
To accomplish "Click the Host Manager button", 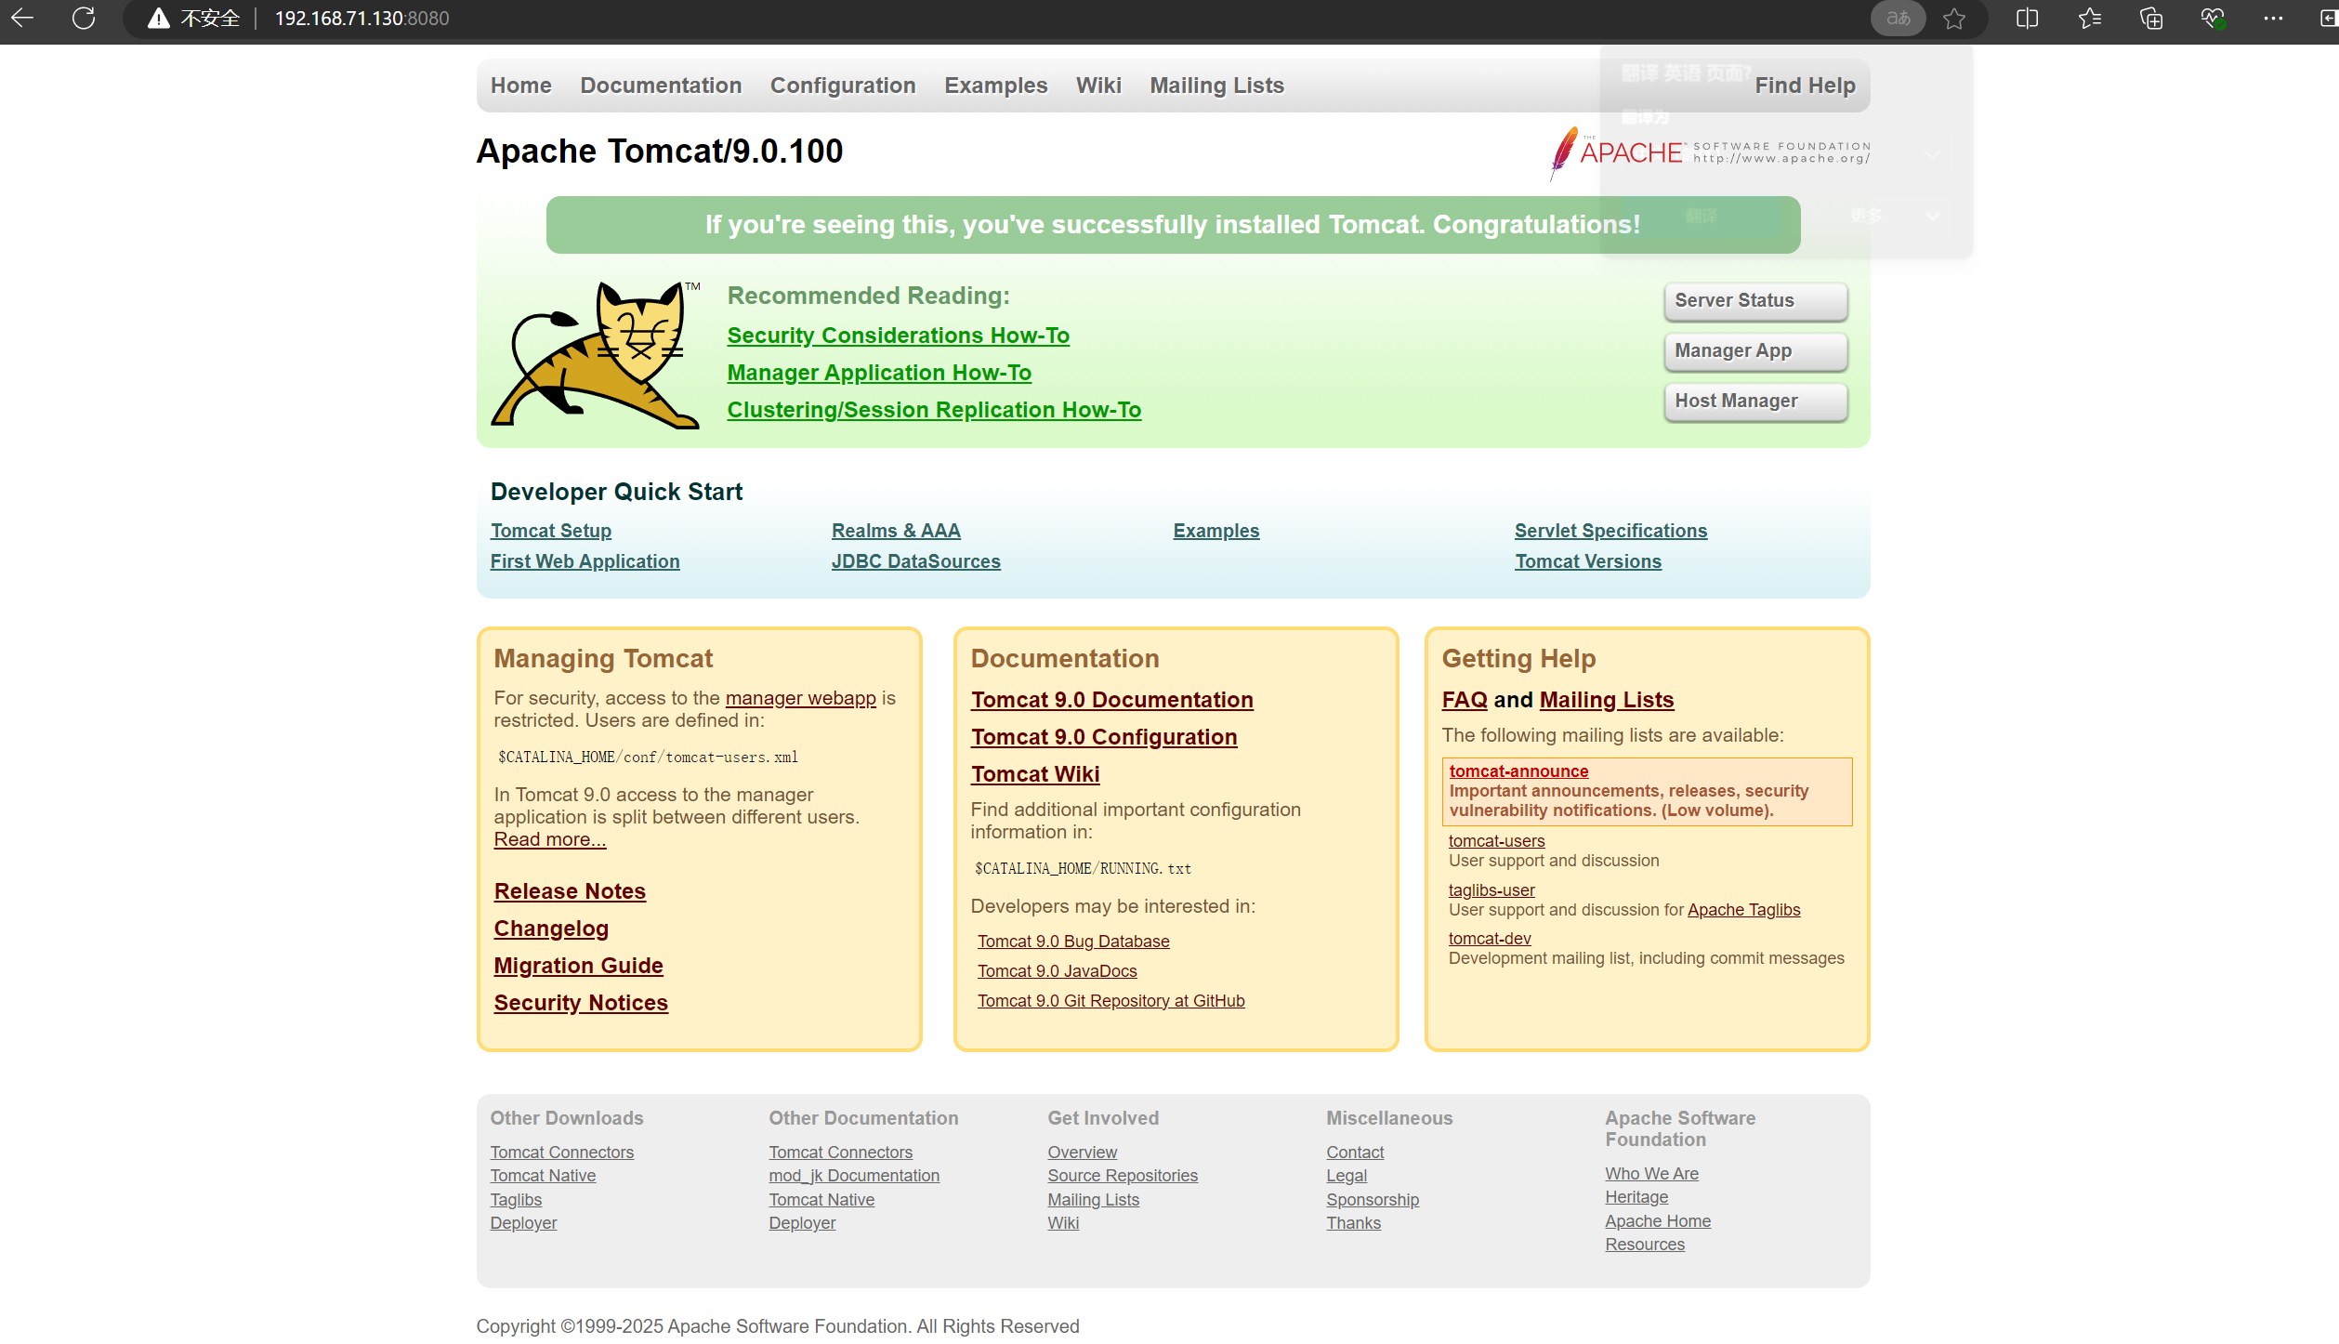I will pyautogui.click(x=1755, y=402).
